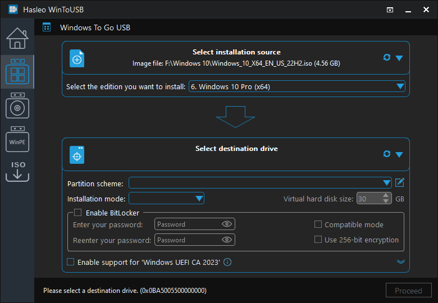Enable support for 'Windows UEFI CA 2023'

pos(70,262)
